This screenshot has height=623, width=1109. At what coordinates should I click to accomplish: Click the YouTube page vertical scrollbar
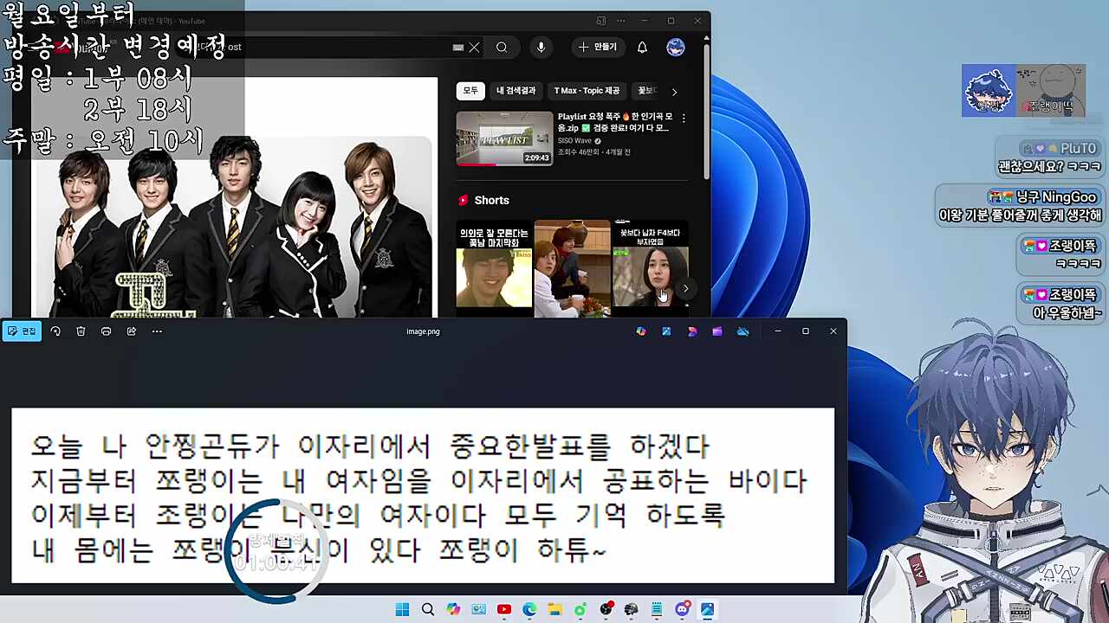point(706,112)
